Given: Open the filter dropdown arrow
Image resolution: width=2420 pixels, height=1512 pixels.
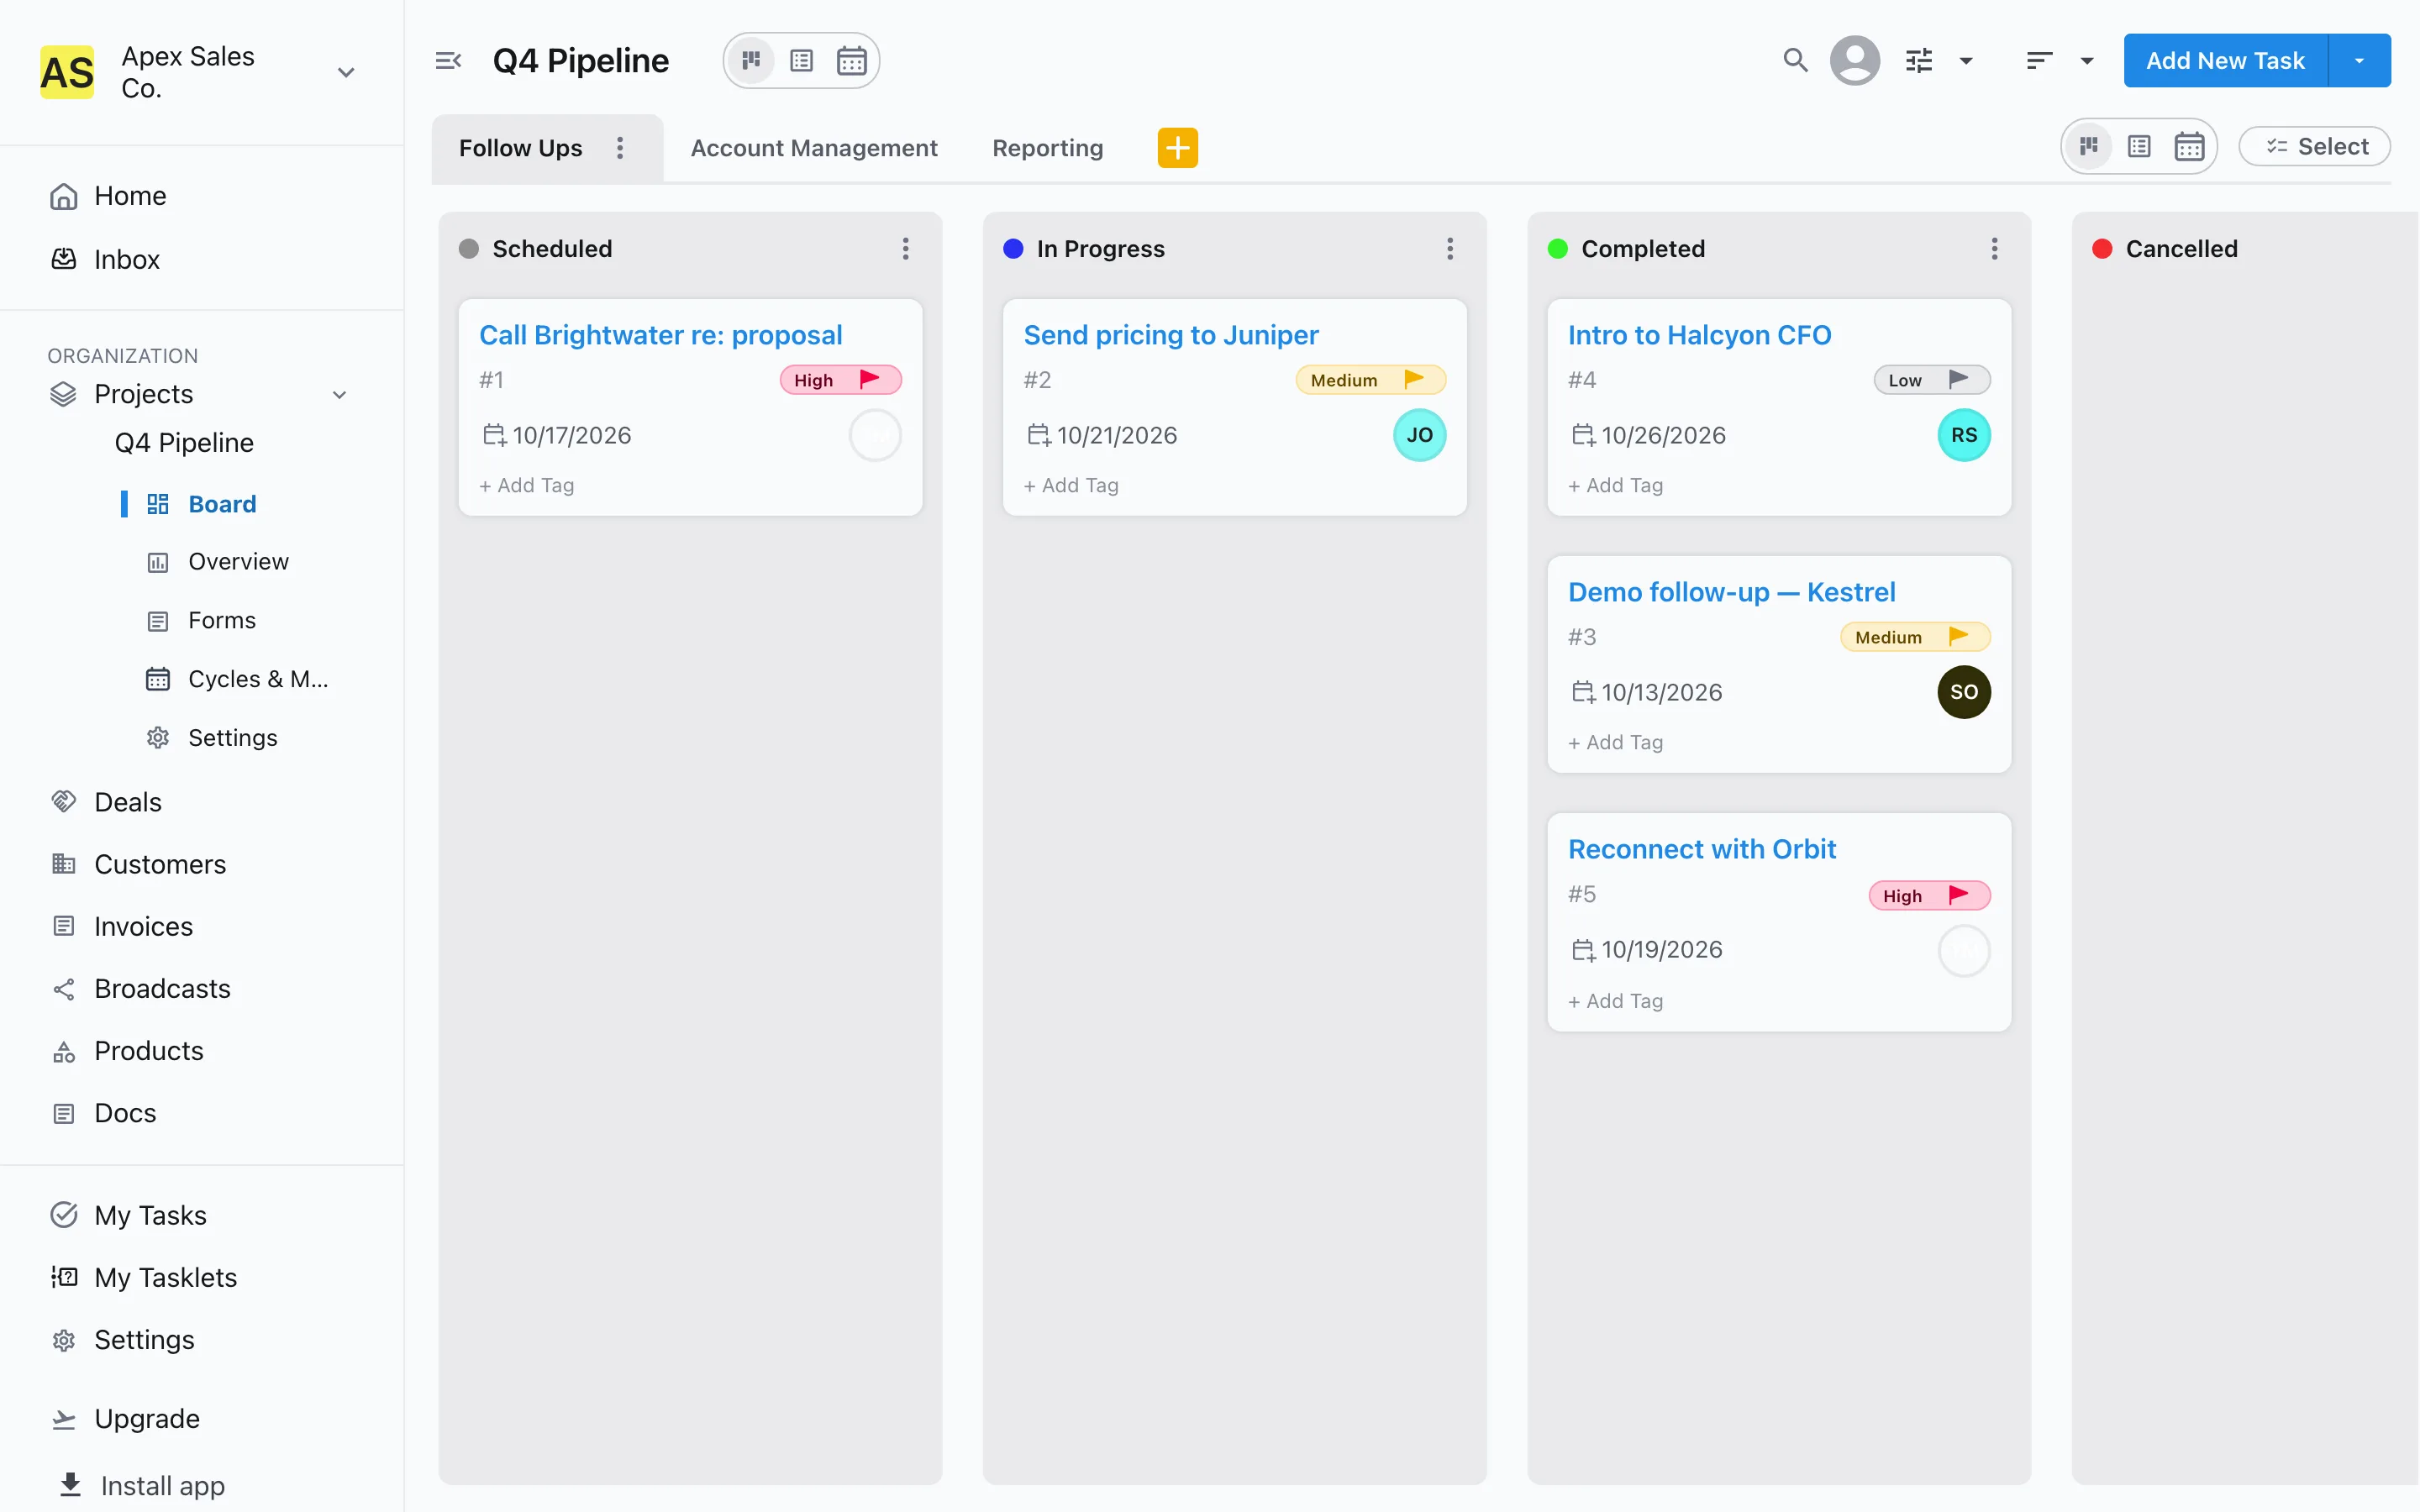Looking at the screenshot, I should coord(1966,61).
